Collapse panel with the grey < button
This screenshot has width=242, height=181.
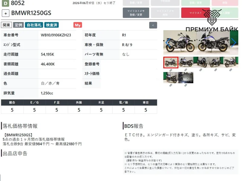click(x=153, y=25)
